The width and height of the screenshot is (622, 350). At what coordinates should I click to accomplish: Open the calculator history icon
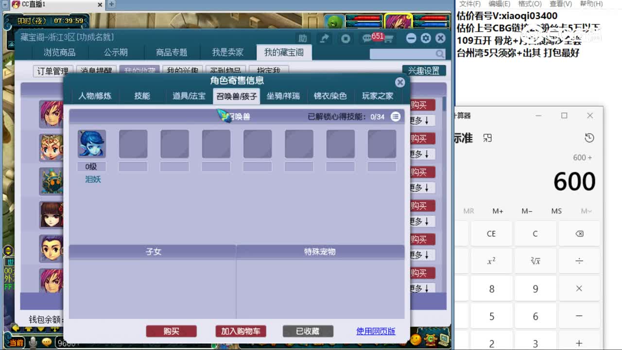coord(589,138)
